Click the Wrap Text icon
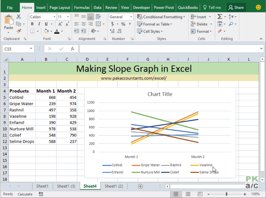Screen dimensions: 266x198 pos(98,17)
